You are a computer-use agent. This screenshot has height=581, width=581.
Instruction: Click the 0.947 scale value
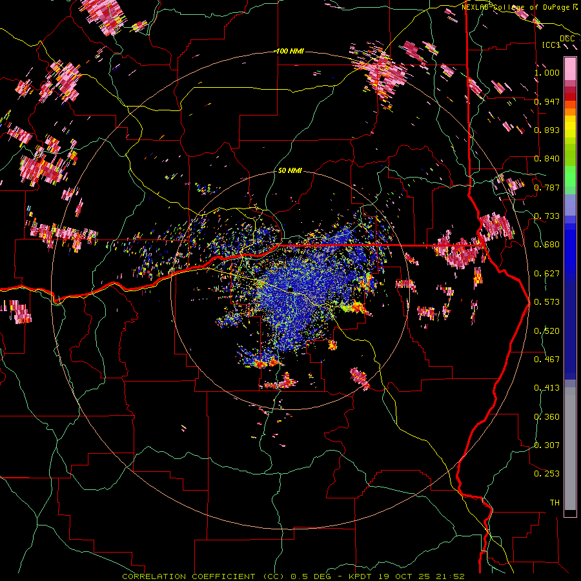coord(547,101)
